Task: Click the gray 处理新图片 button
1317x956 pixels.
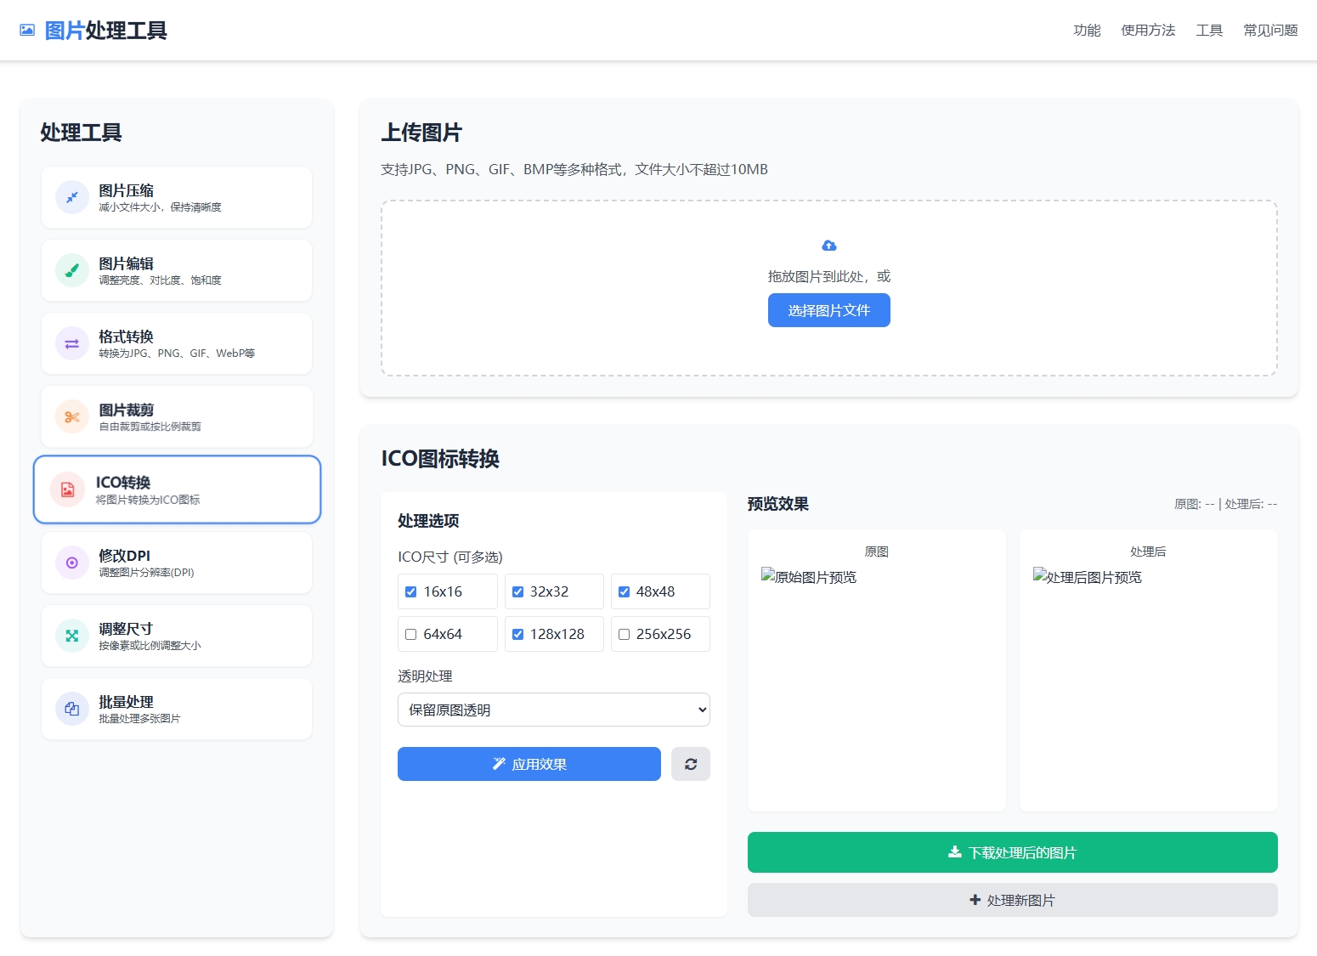Action: pos(1012,900)
